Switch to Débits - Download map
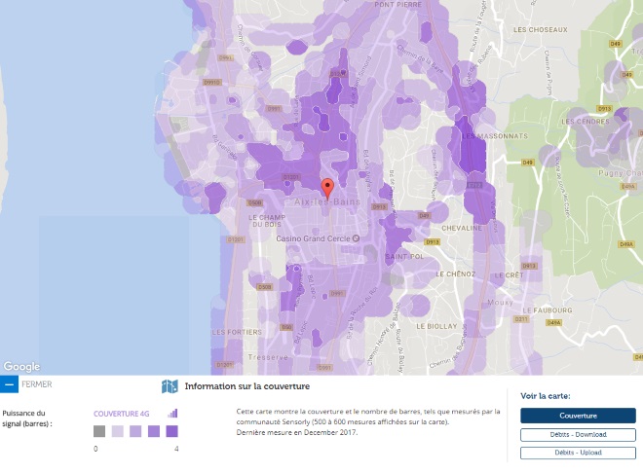The height and width of the screenshot is (473, 643). [x=578, y=434]
